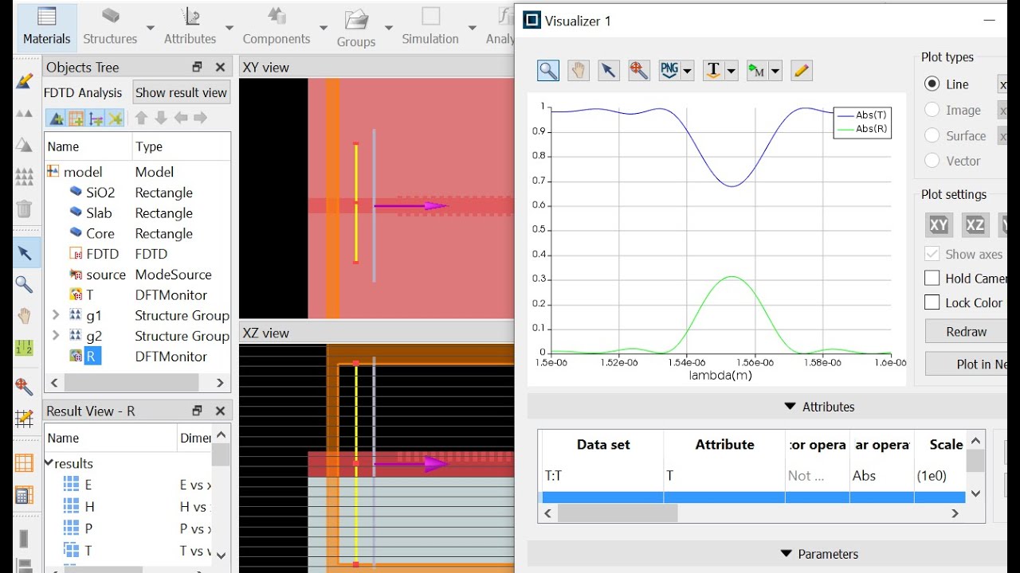Select the Surface plot type radio
Viewport: 1020px width, 573px height.
932,135
